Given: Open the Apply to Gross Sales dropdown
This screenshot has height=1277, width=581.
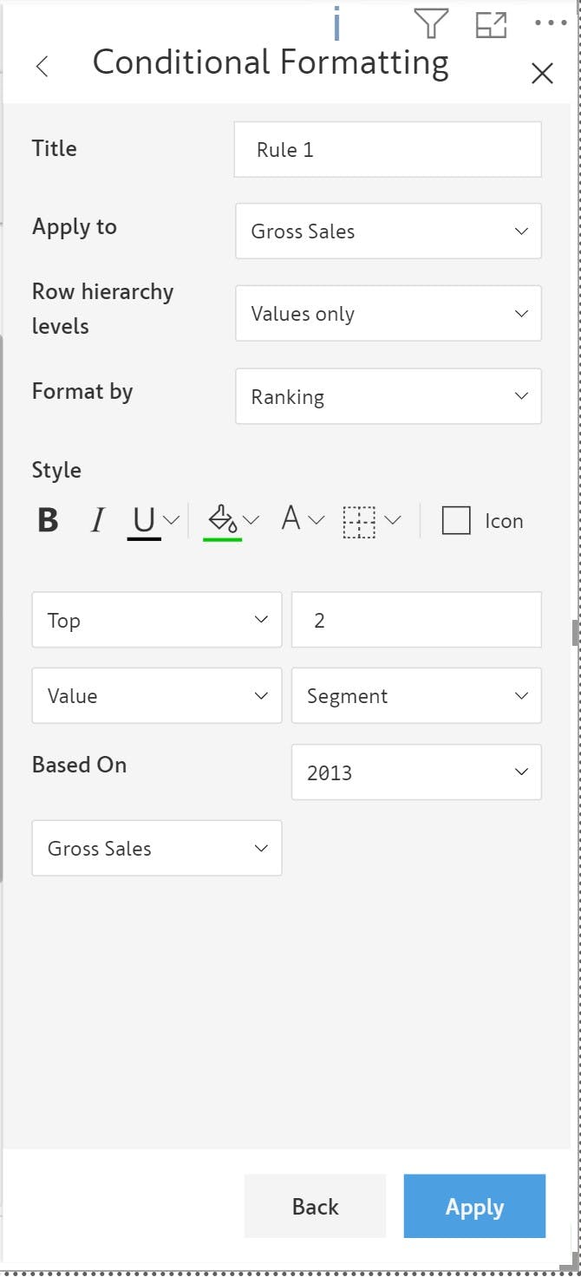Looking at the screenshot, I should (x=388, y=231).
